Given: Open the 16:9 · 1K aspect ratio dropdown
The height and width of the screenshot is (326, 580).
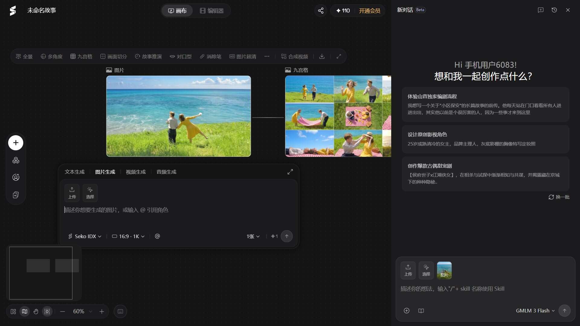Looking at the screenshot, I should tap(128, 236).
